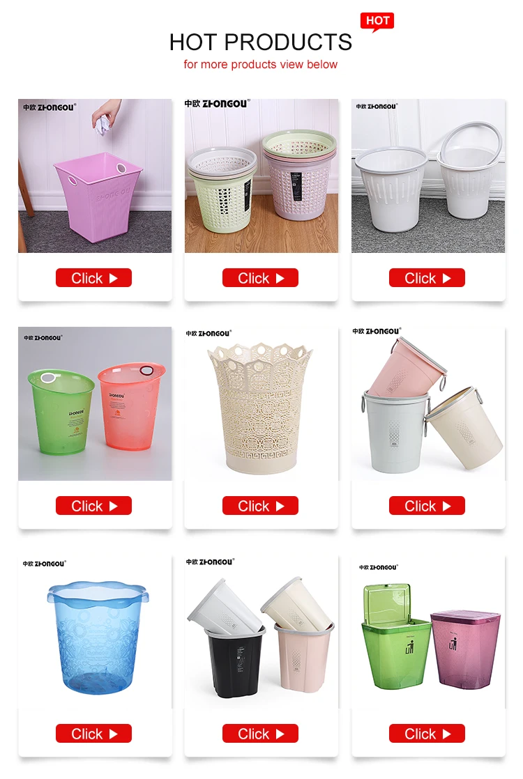Click the 'for more products view below' text
The width and height of the screenshot is (523, 779).
pos(261,65)
